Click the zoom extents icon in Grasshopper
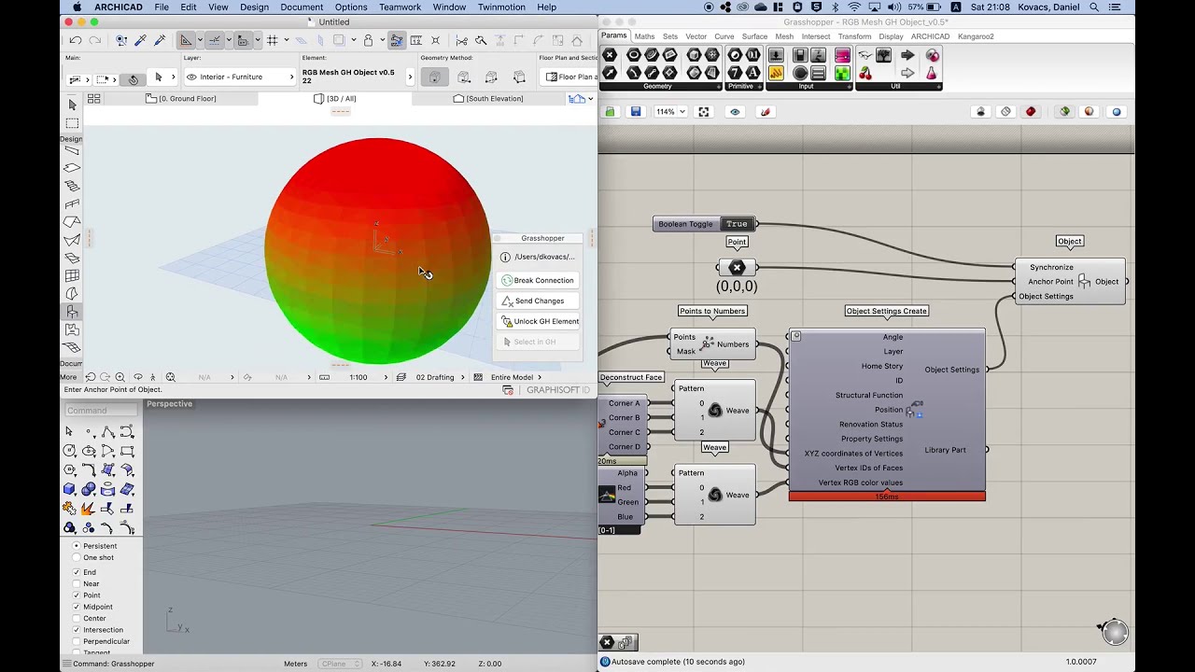The height and width of the screenshot is (672, 1195). (x=704, y=112)
